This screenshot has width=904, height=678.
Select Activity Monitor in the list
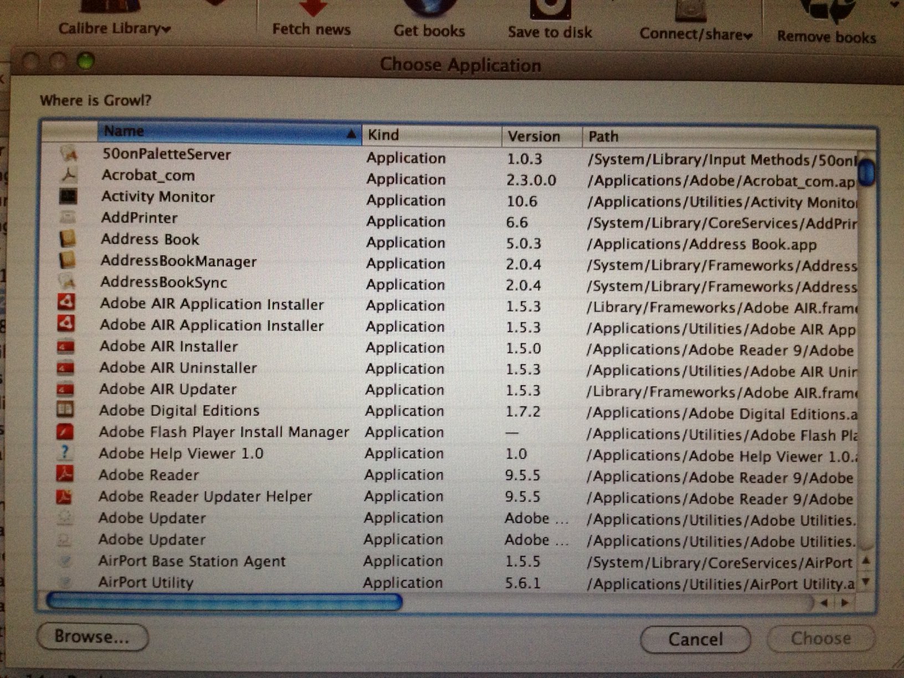[x=158, y=197]
